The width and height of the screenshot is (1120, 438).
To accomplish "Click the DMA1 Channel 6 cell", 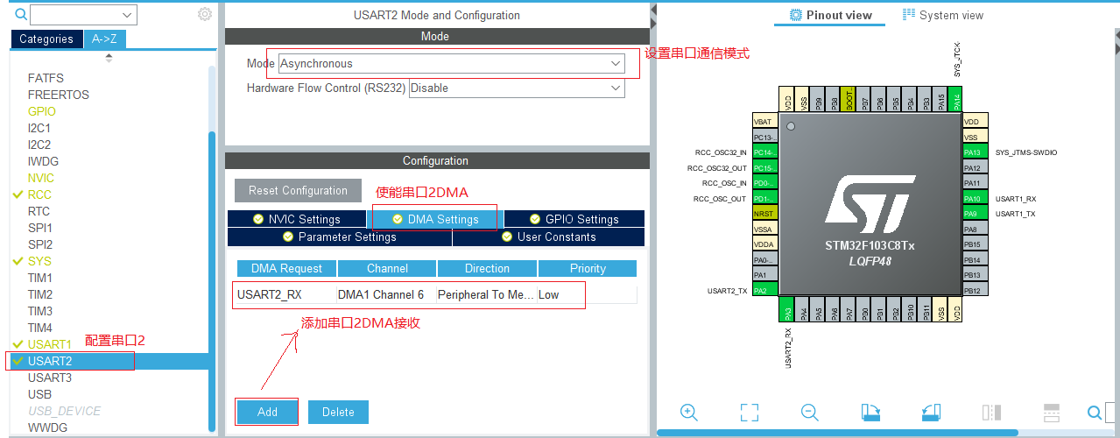I will pos(386,294).
